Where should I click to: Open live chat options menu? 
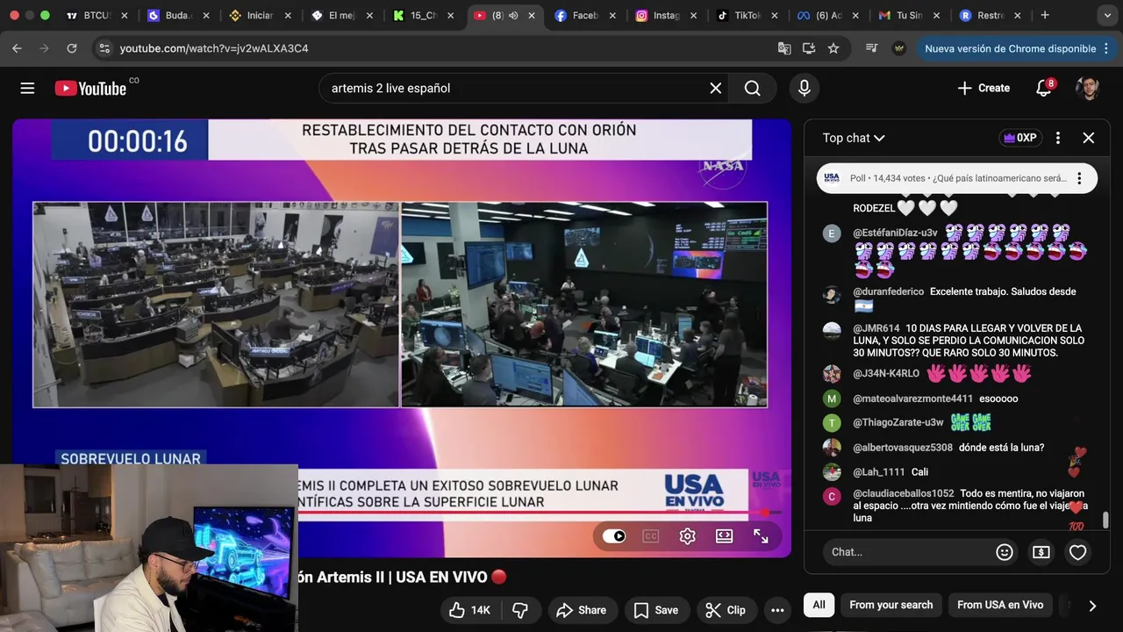pos(1058,138)
